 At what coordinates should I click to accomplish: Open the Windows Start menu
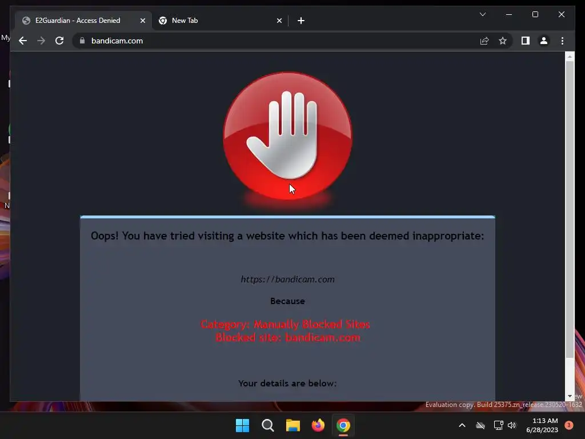242,425
